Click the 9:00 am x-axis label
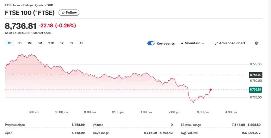The height and width of the screenshot is (138, 271). [33, 112]
